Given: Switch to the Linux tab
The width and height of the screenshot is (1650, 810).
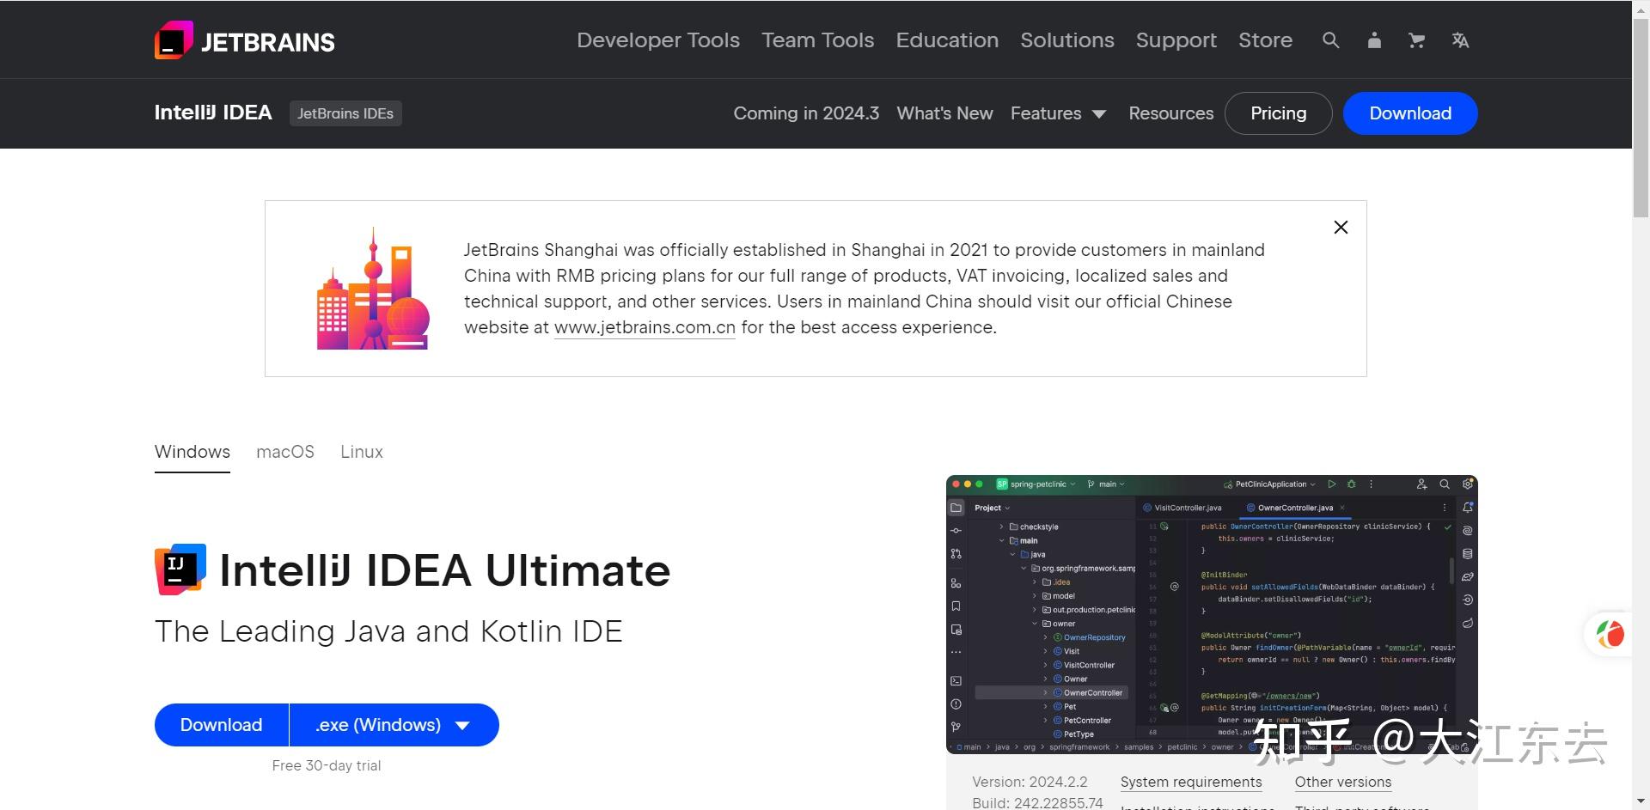Looking at the screenshot, I should pos(362,452).
